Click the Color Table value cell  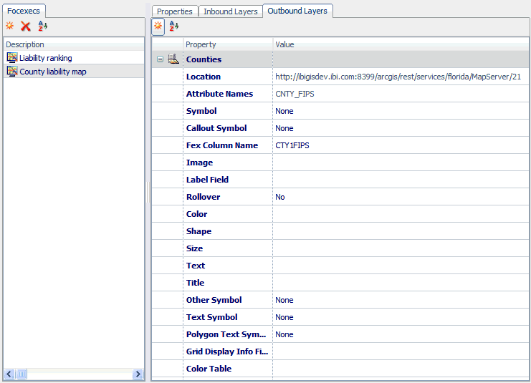(401, 369)
